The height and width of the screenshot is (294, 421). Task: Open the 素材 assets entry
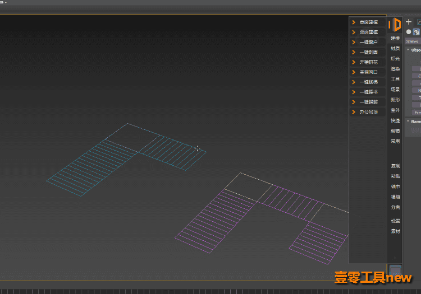point(395,231)
